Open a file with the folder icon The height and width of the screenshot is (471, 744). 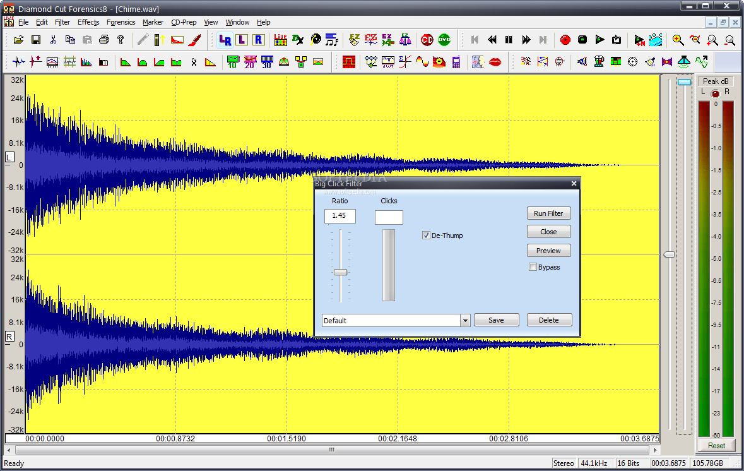click(18, 40)
